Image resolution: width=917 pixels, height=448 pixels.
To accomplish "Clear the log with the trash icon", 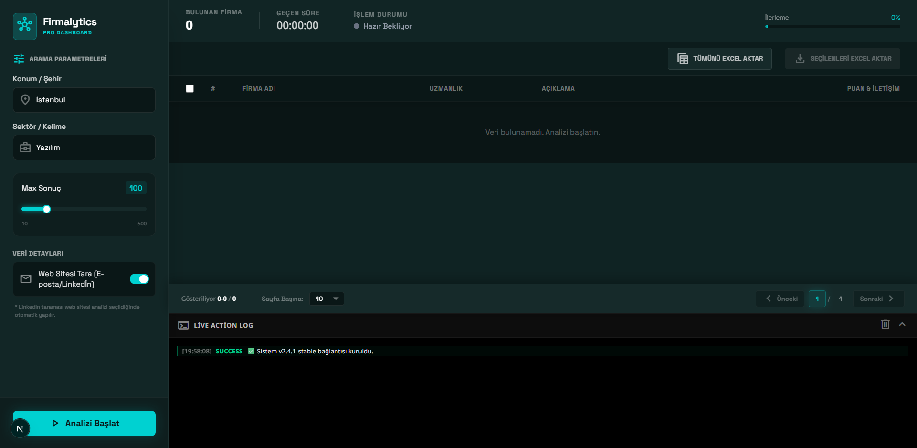I will [x=885, y=324].
